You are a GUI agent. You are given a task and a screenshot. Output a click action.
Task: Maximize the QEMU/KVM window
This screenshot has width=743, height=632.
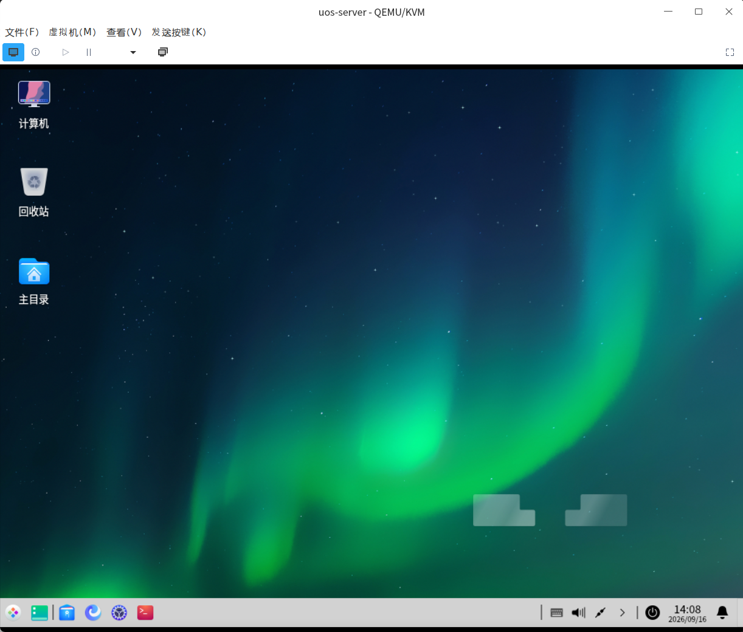(x=699, y=12)
